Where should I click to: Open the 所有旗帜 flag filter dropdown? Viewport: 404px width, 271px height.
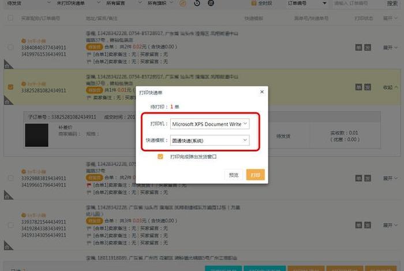[160, 3]
